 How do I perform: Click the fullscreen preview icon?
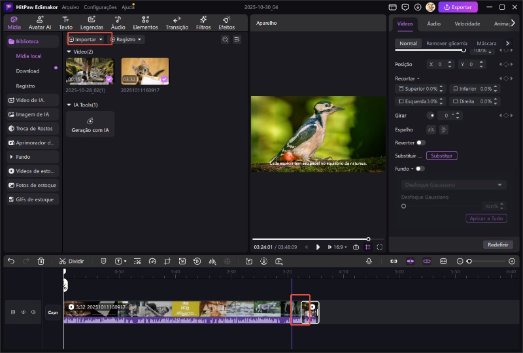point(380,247)
